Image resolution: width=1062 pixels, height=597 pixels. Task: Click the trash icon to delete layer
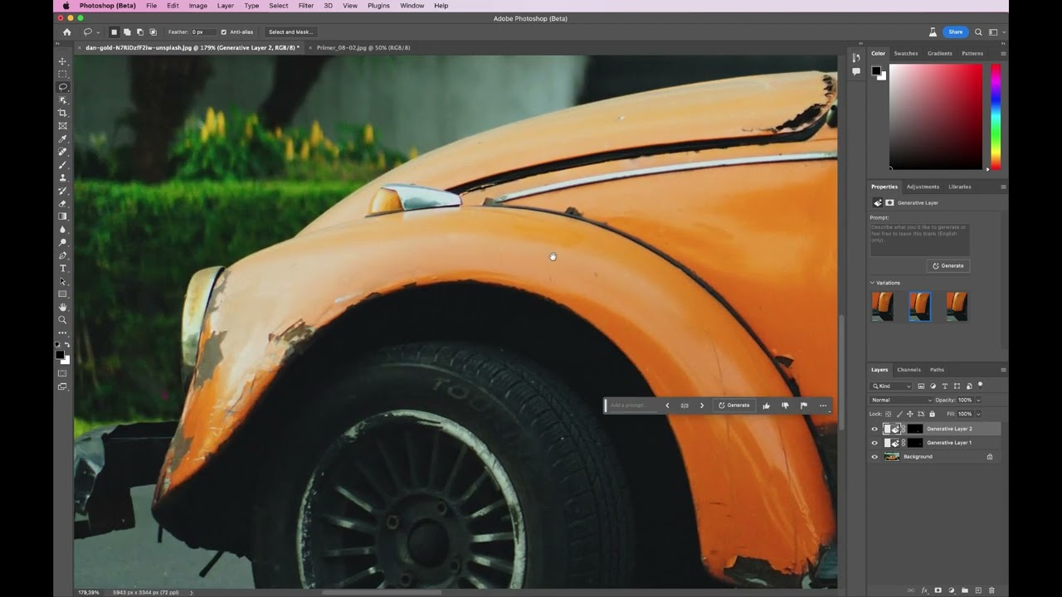point(991,590)
